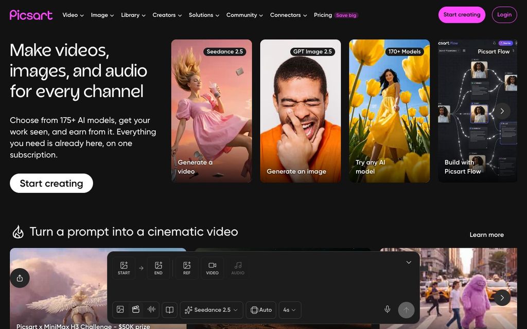This screenshot has height=329, width=527.
Task: Click the Picsart logo
Action: click(x=31, y=15)
